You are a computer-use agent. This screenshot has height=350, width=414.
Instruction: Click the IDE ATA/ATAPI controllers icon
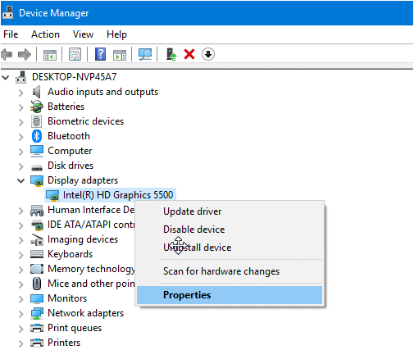37,225
